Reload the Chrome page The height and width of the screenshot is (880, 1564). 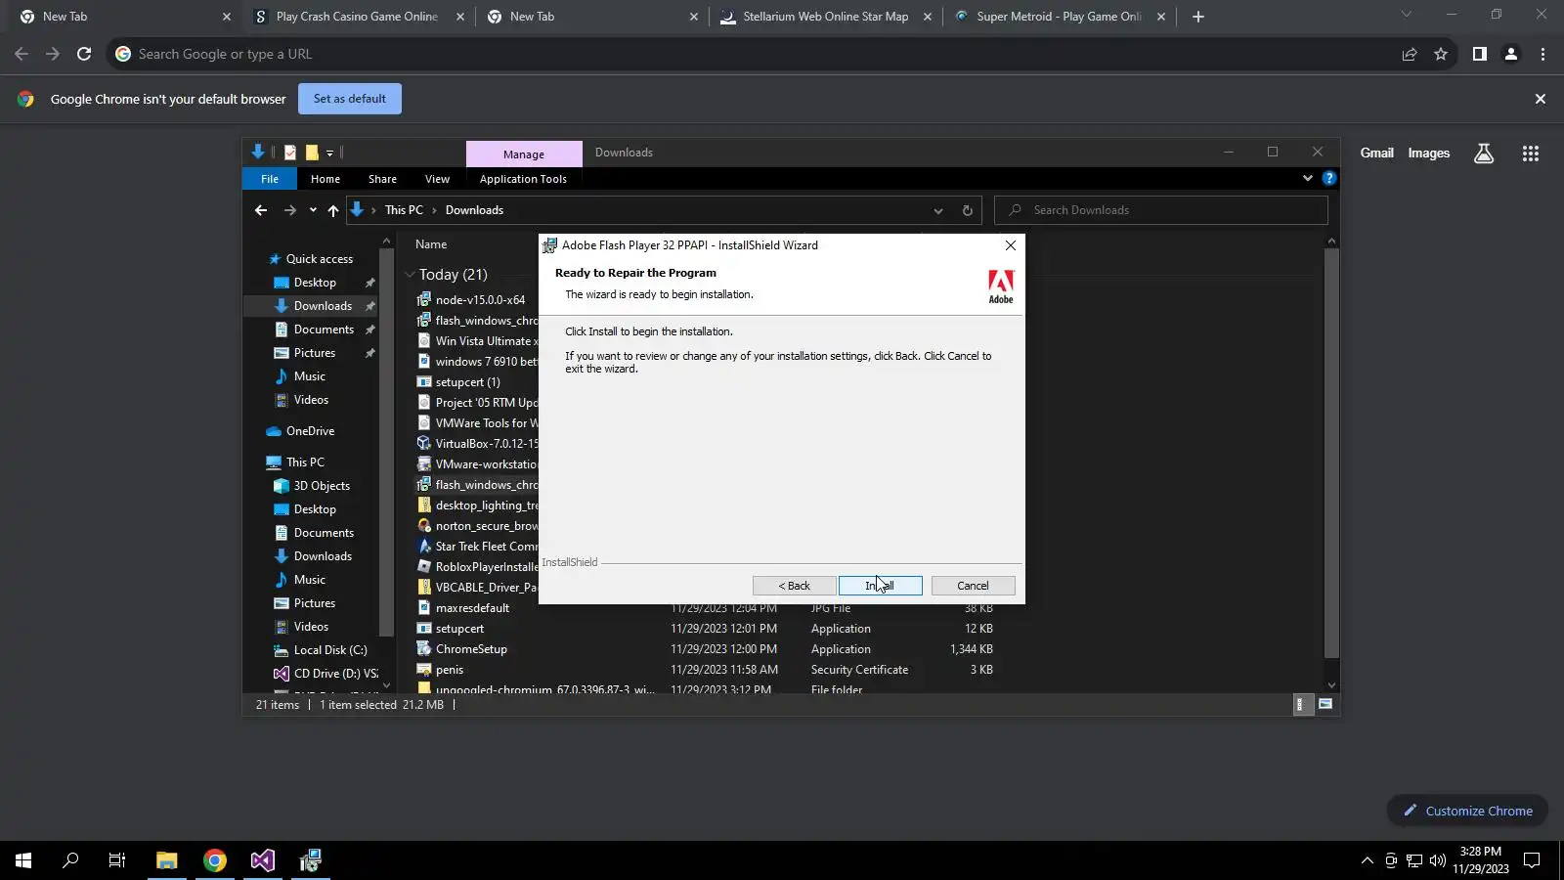84,54
